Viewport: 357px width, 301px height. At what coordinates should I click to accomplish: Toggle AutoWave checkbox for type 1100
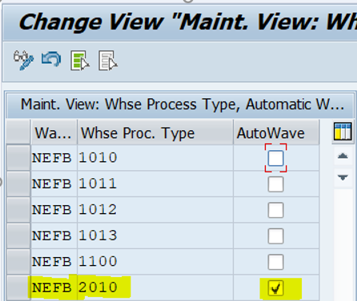(x=275, y=262)
